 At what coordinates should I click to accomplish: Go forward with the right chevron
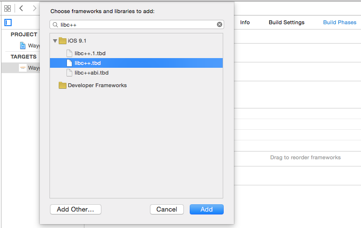34,8
